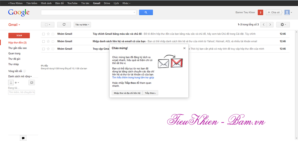298x141 pixels.
Task: Open the chat bubble button in sidebar
Action: click(32, 83)
